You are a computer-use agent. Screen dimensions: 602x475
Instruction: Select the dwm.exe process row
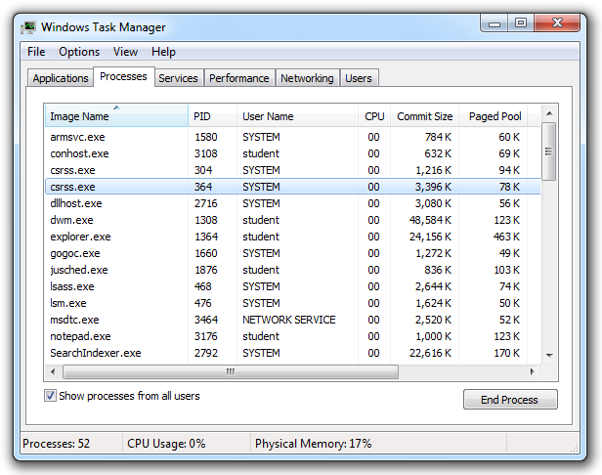click(x=292, y=220)
